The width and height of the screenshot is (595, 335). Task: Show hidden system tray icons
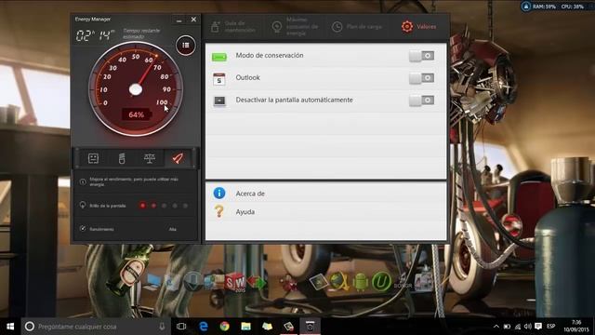[496, 327]
